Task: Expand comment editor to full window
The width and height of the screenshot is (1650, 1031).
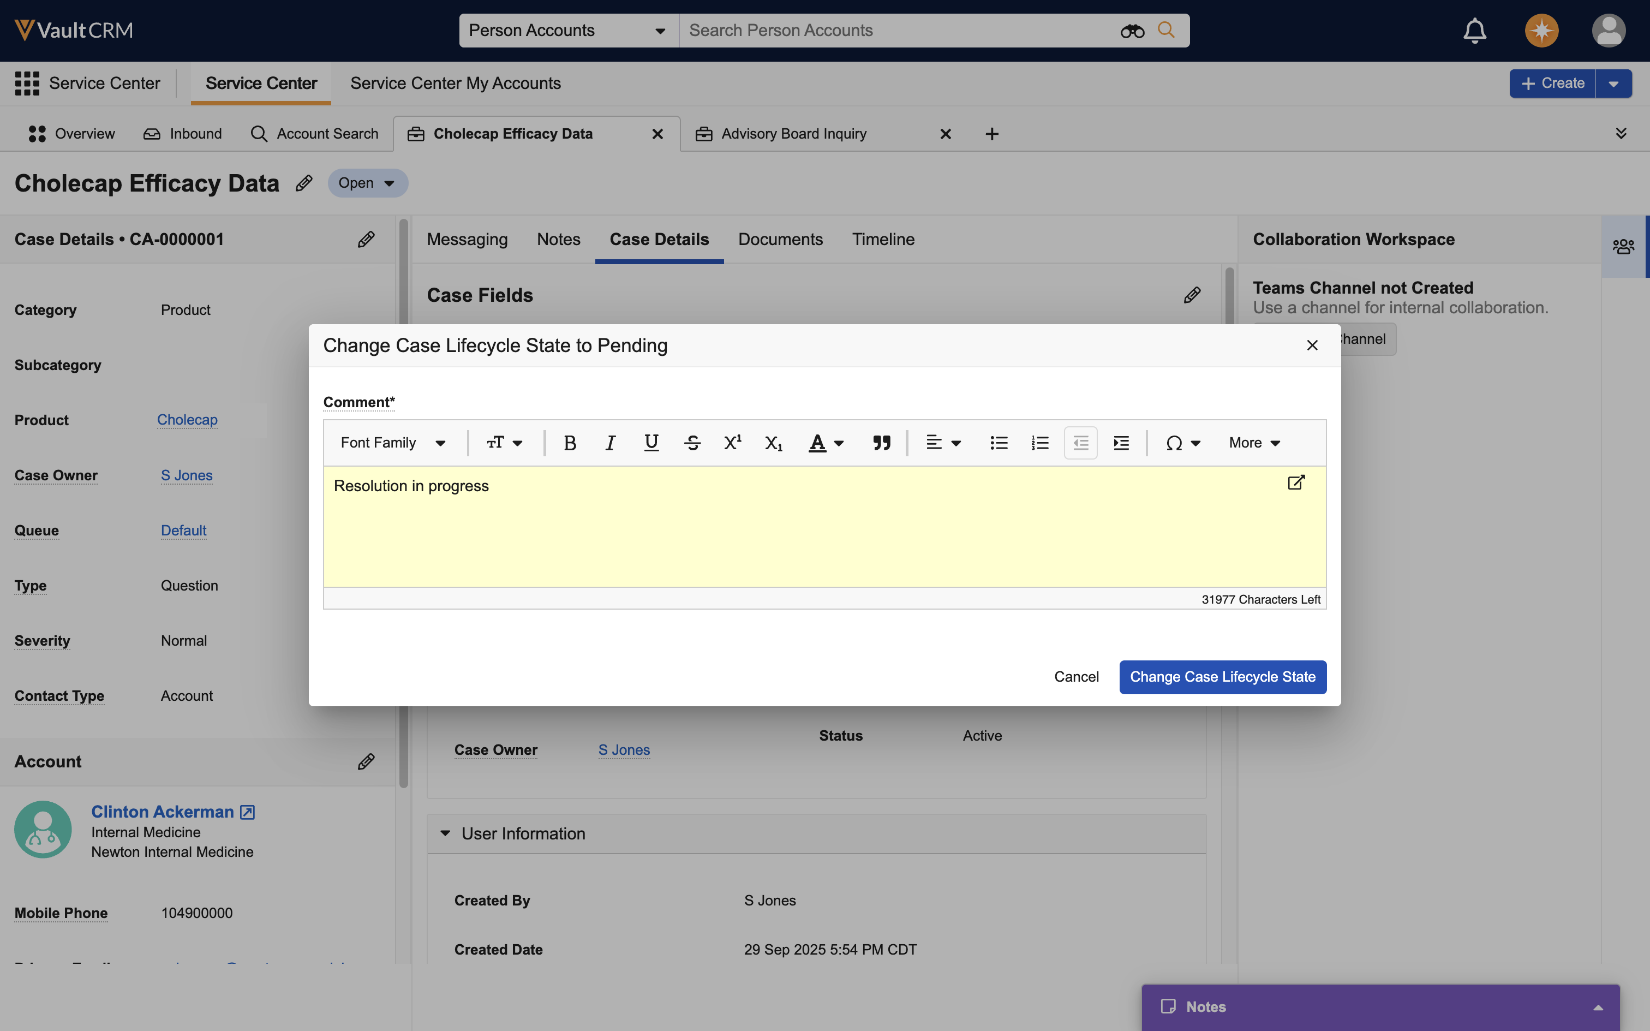Action: [1295, 483]
